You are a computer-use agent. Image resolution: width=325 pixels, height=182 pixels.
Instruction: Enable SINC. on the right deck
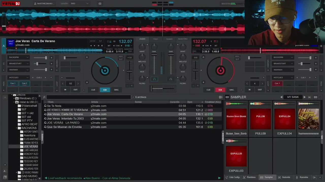tap(232, 90)
